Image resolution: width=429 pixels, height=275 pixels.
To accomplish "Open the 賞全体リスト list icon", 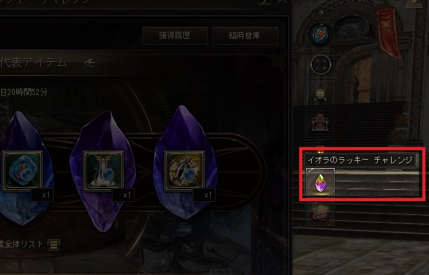I will 53,244.
